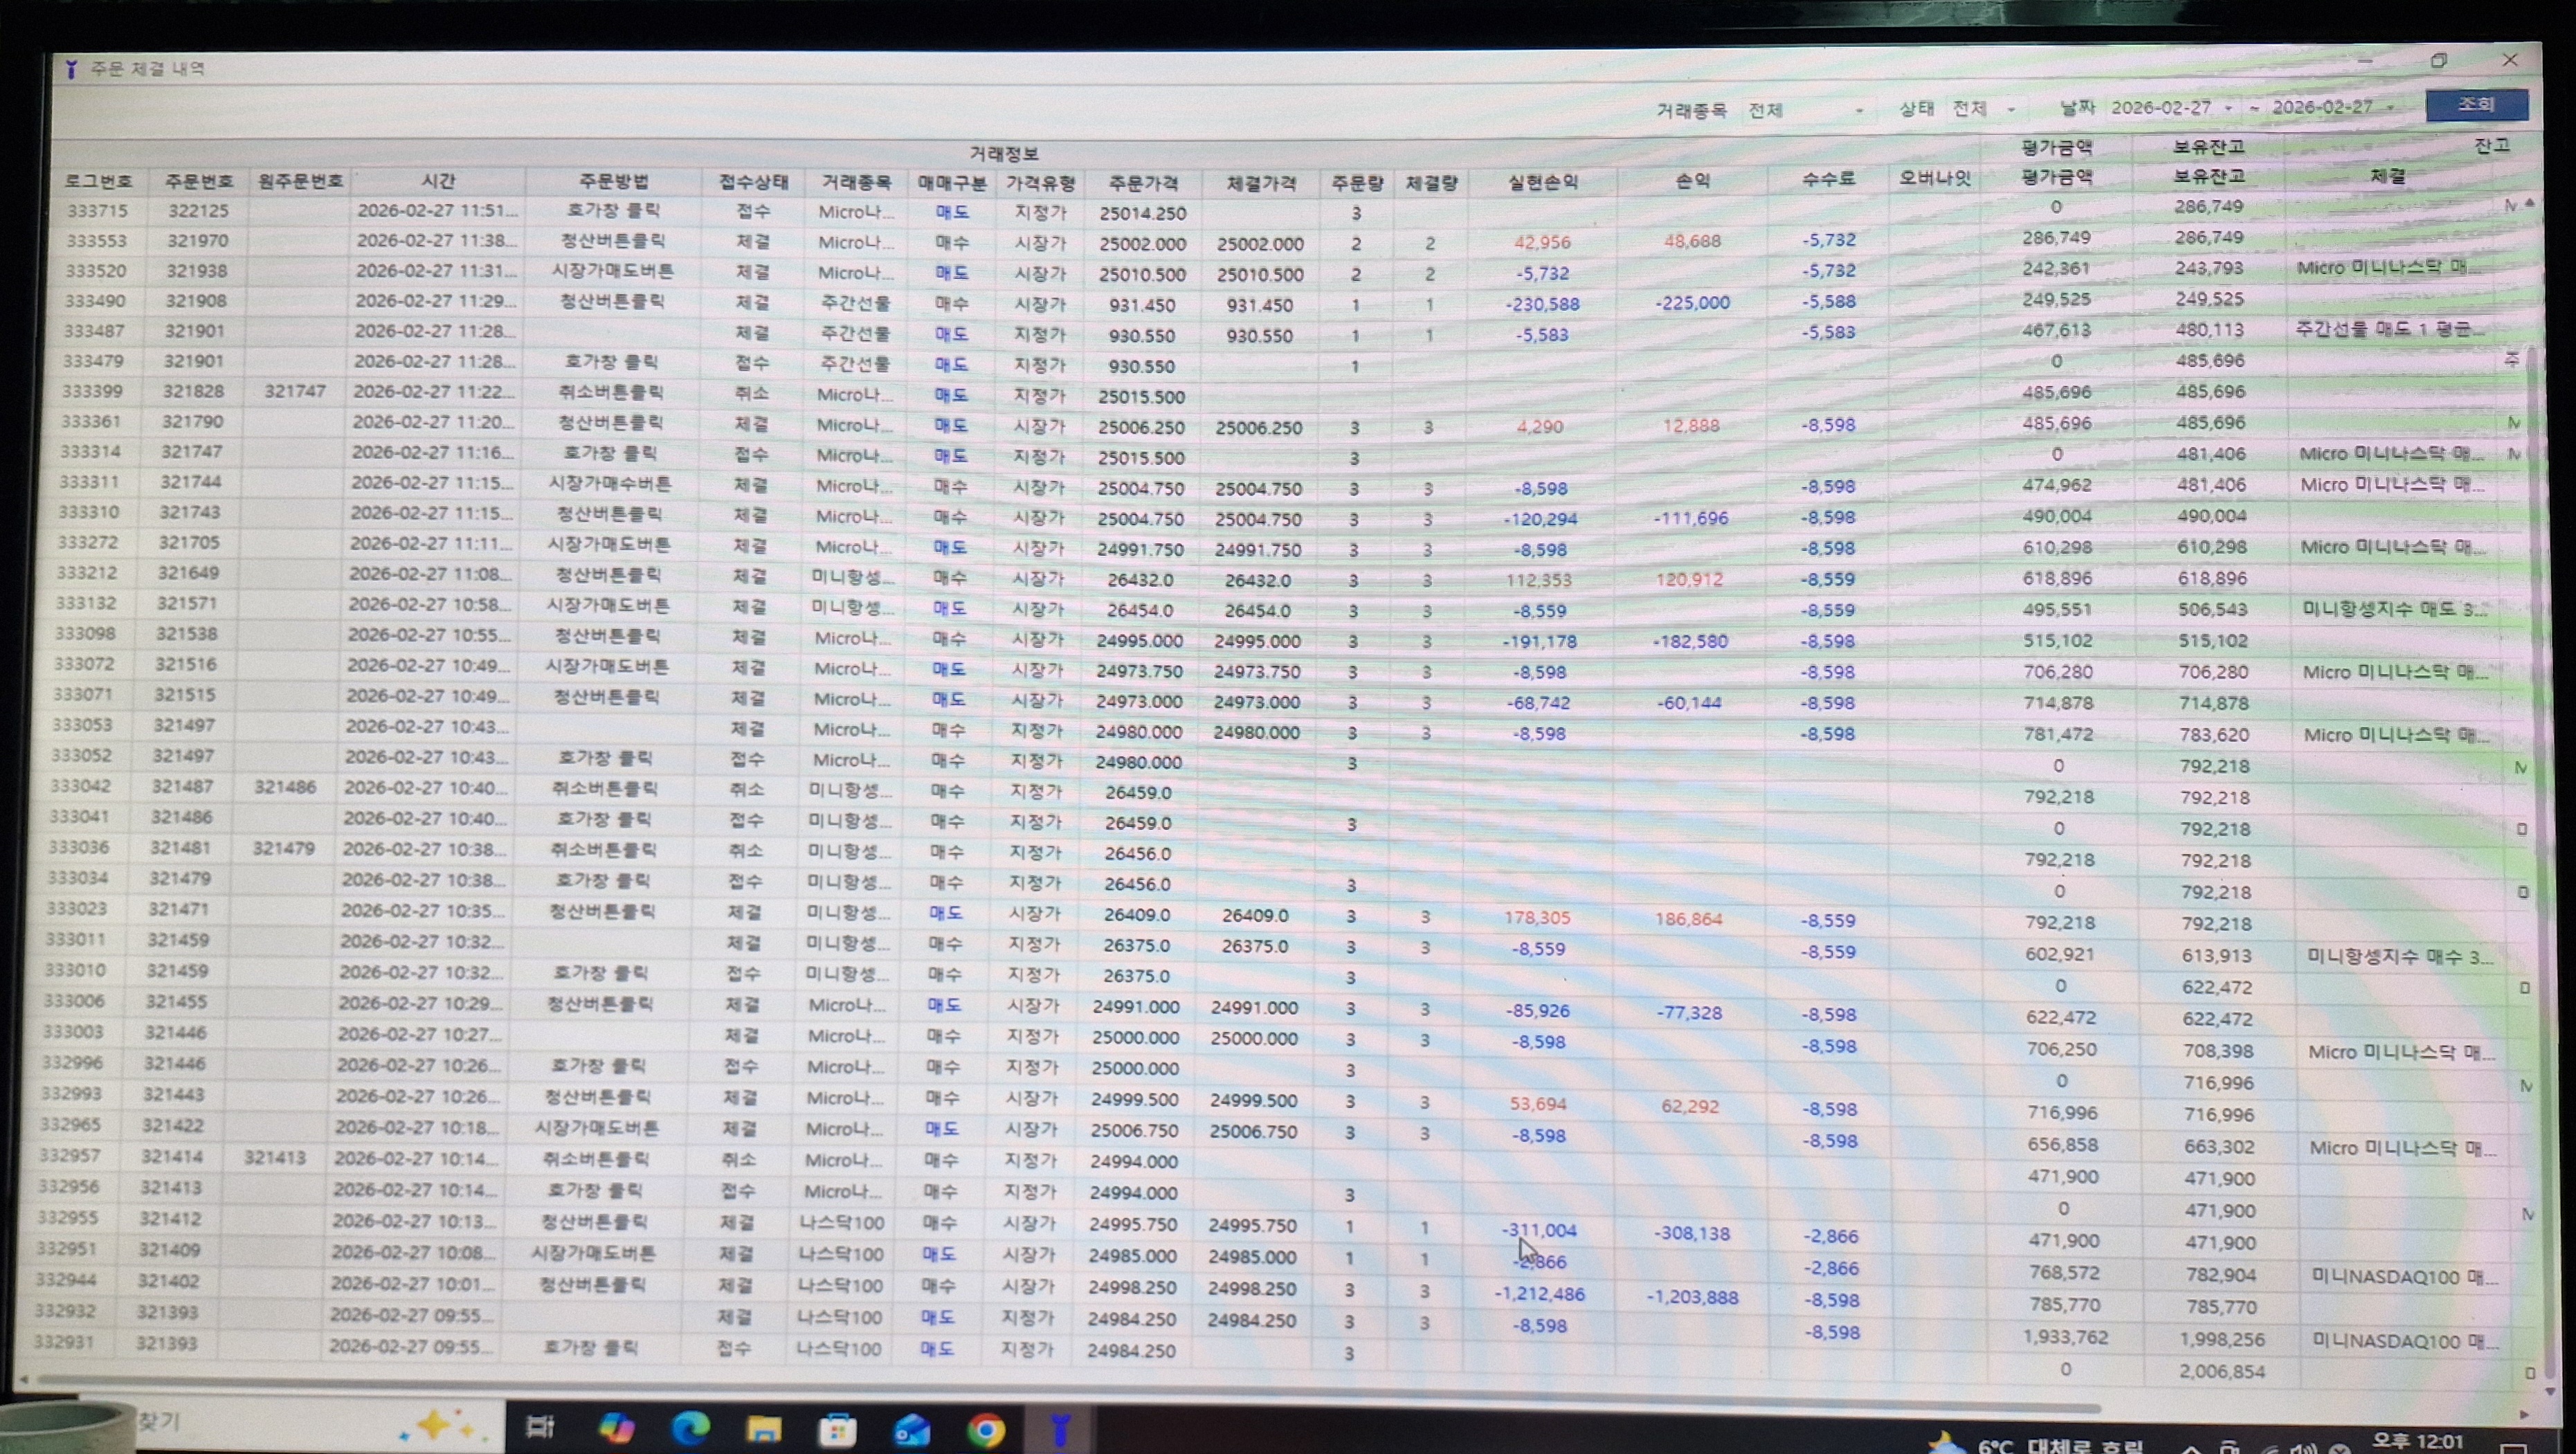Click the balance value 1,998,256

coord(2221,1339)
